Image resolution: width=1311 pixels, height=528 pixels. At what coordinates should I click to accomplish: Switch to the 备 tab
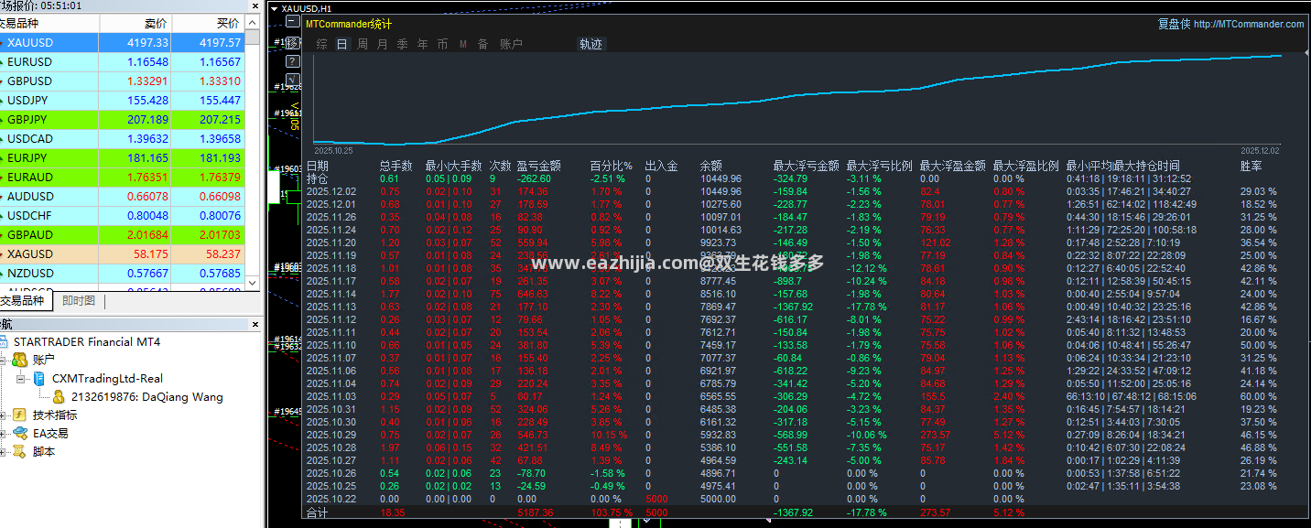pyautogui.click(x=483, y=44)
